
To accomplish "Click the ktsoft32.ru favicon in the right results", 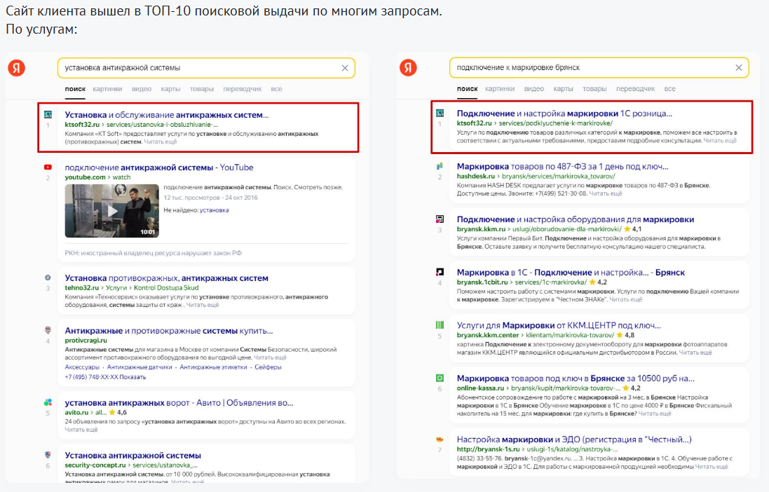I will [x=440, y=114].
